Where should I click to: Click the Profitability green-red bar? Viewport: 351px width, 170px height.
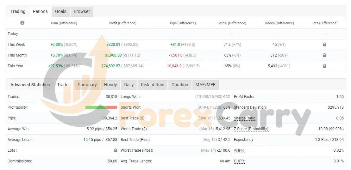tap(101, 107)
